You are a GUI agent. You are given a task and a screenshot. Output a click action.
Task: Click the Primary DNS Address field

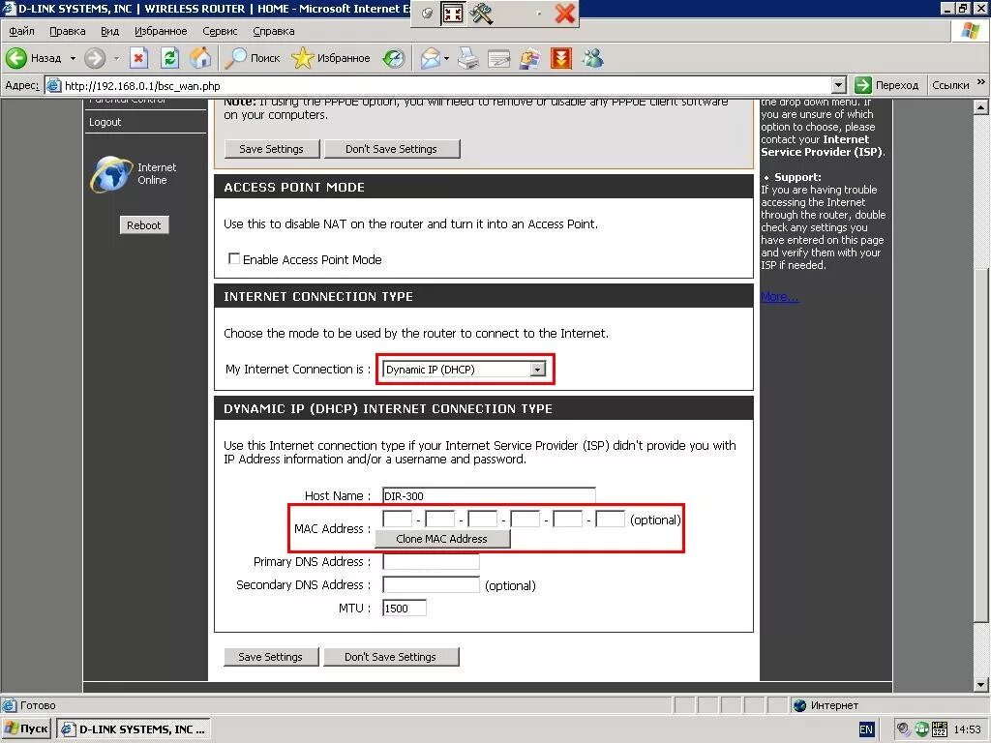tap(431, 562)
